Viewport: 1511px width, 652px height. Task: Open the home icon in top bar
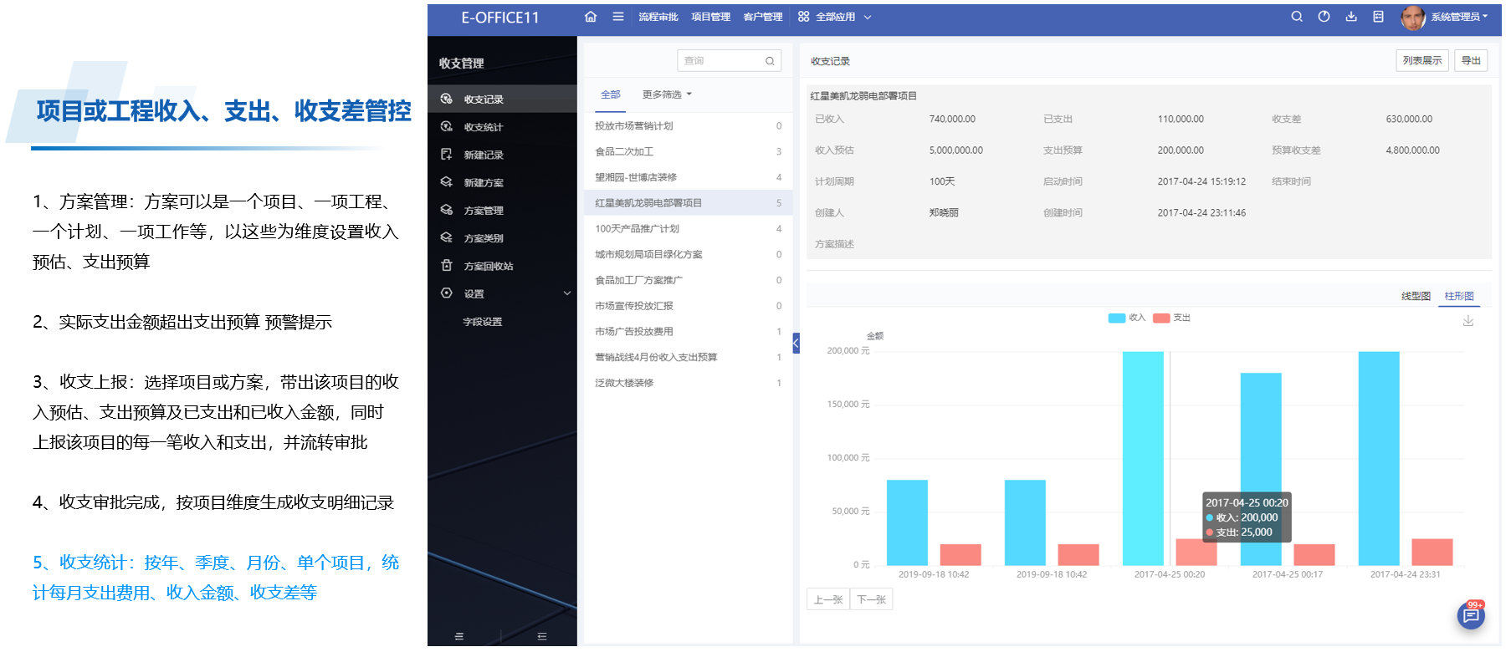click(x=591, y=17)
